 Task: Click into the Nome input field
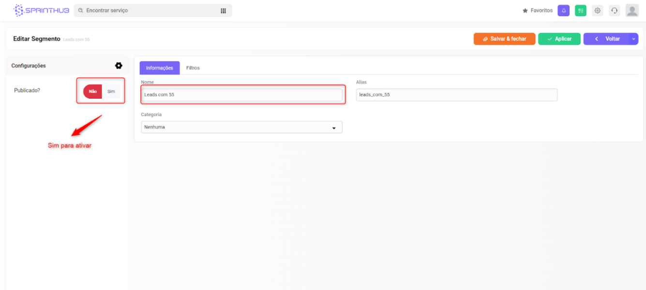click(x=241, y=95)
